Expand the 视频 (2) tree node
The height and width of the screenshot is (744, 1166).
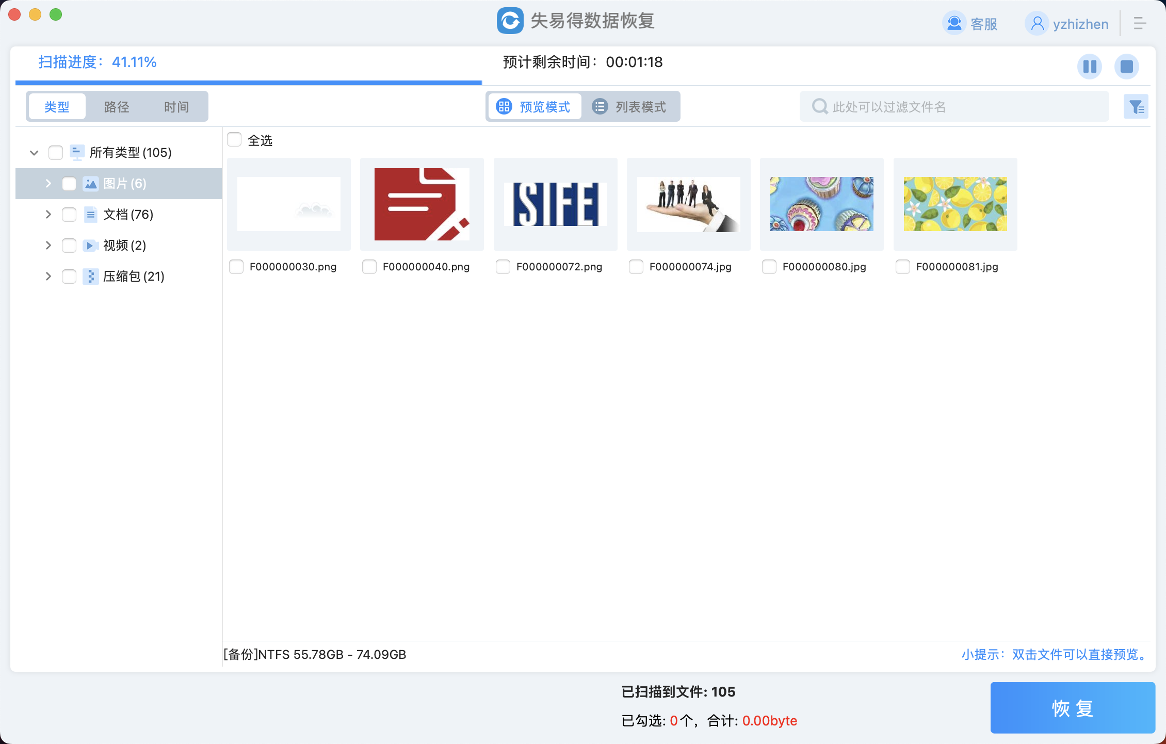pyautogui.click(x=48, y=246)
